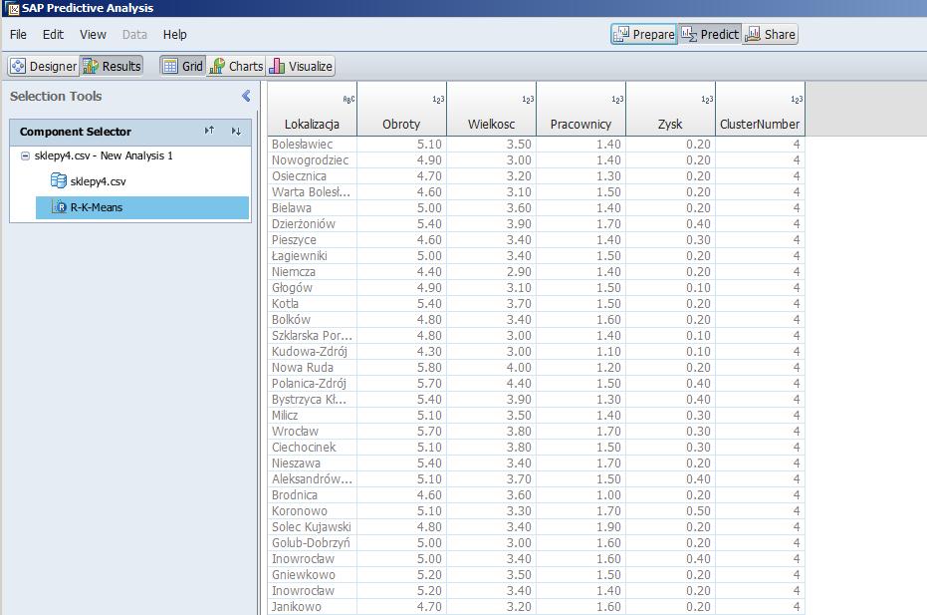This screenshot has width=927, height=615.
Task: Select the Głogów cell
Action: tap(313, 288)
